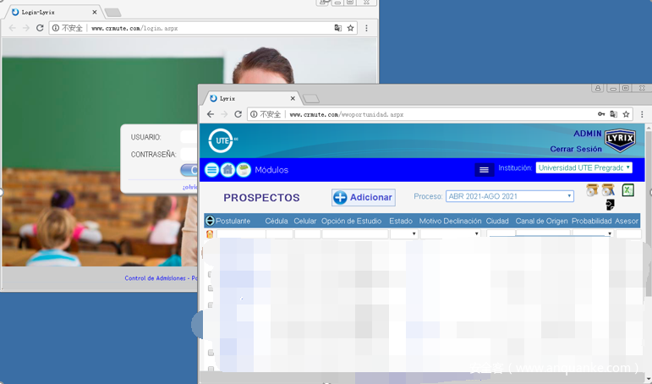Switch to the Login-Lyrix browser tab
Screen dimensions: 652x384
[51, 12]
